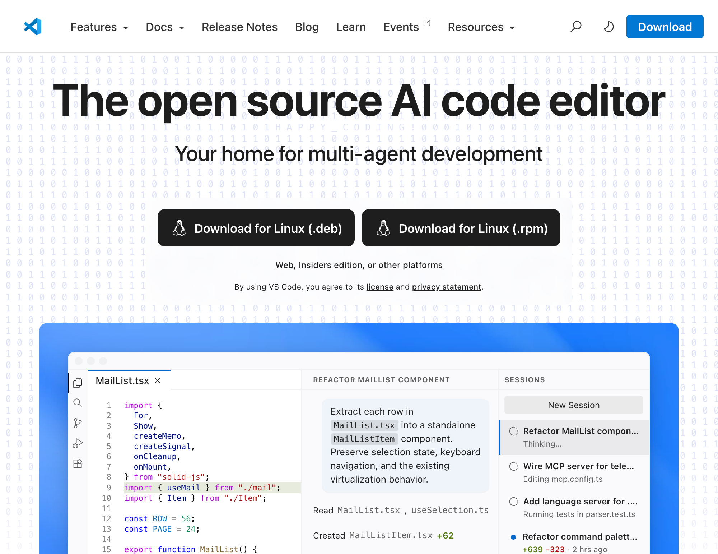Click code line 15 'export function MailList() {'
Screen dimensions: 718x554
pyautogui.click(x=191, y=549)
